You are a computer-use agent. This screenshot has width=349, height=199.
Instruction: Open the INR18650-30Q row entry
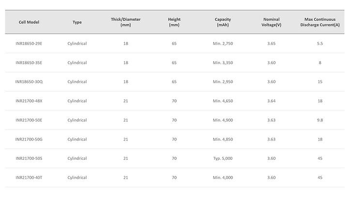pyautogui.click(x=29, y=82)
